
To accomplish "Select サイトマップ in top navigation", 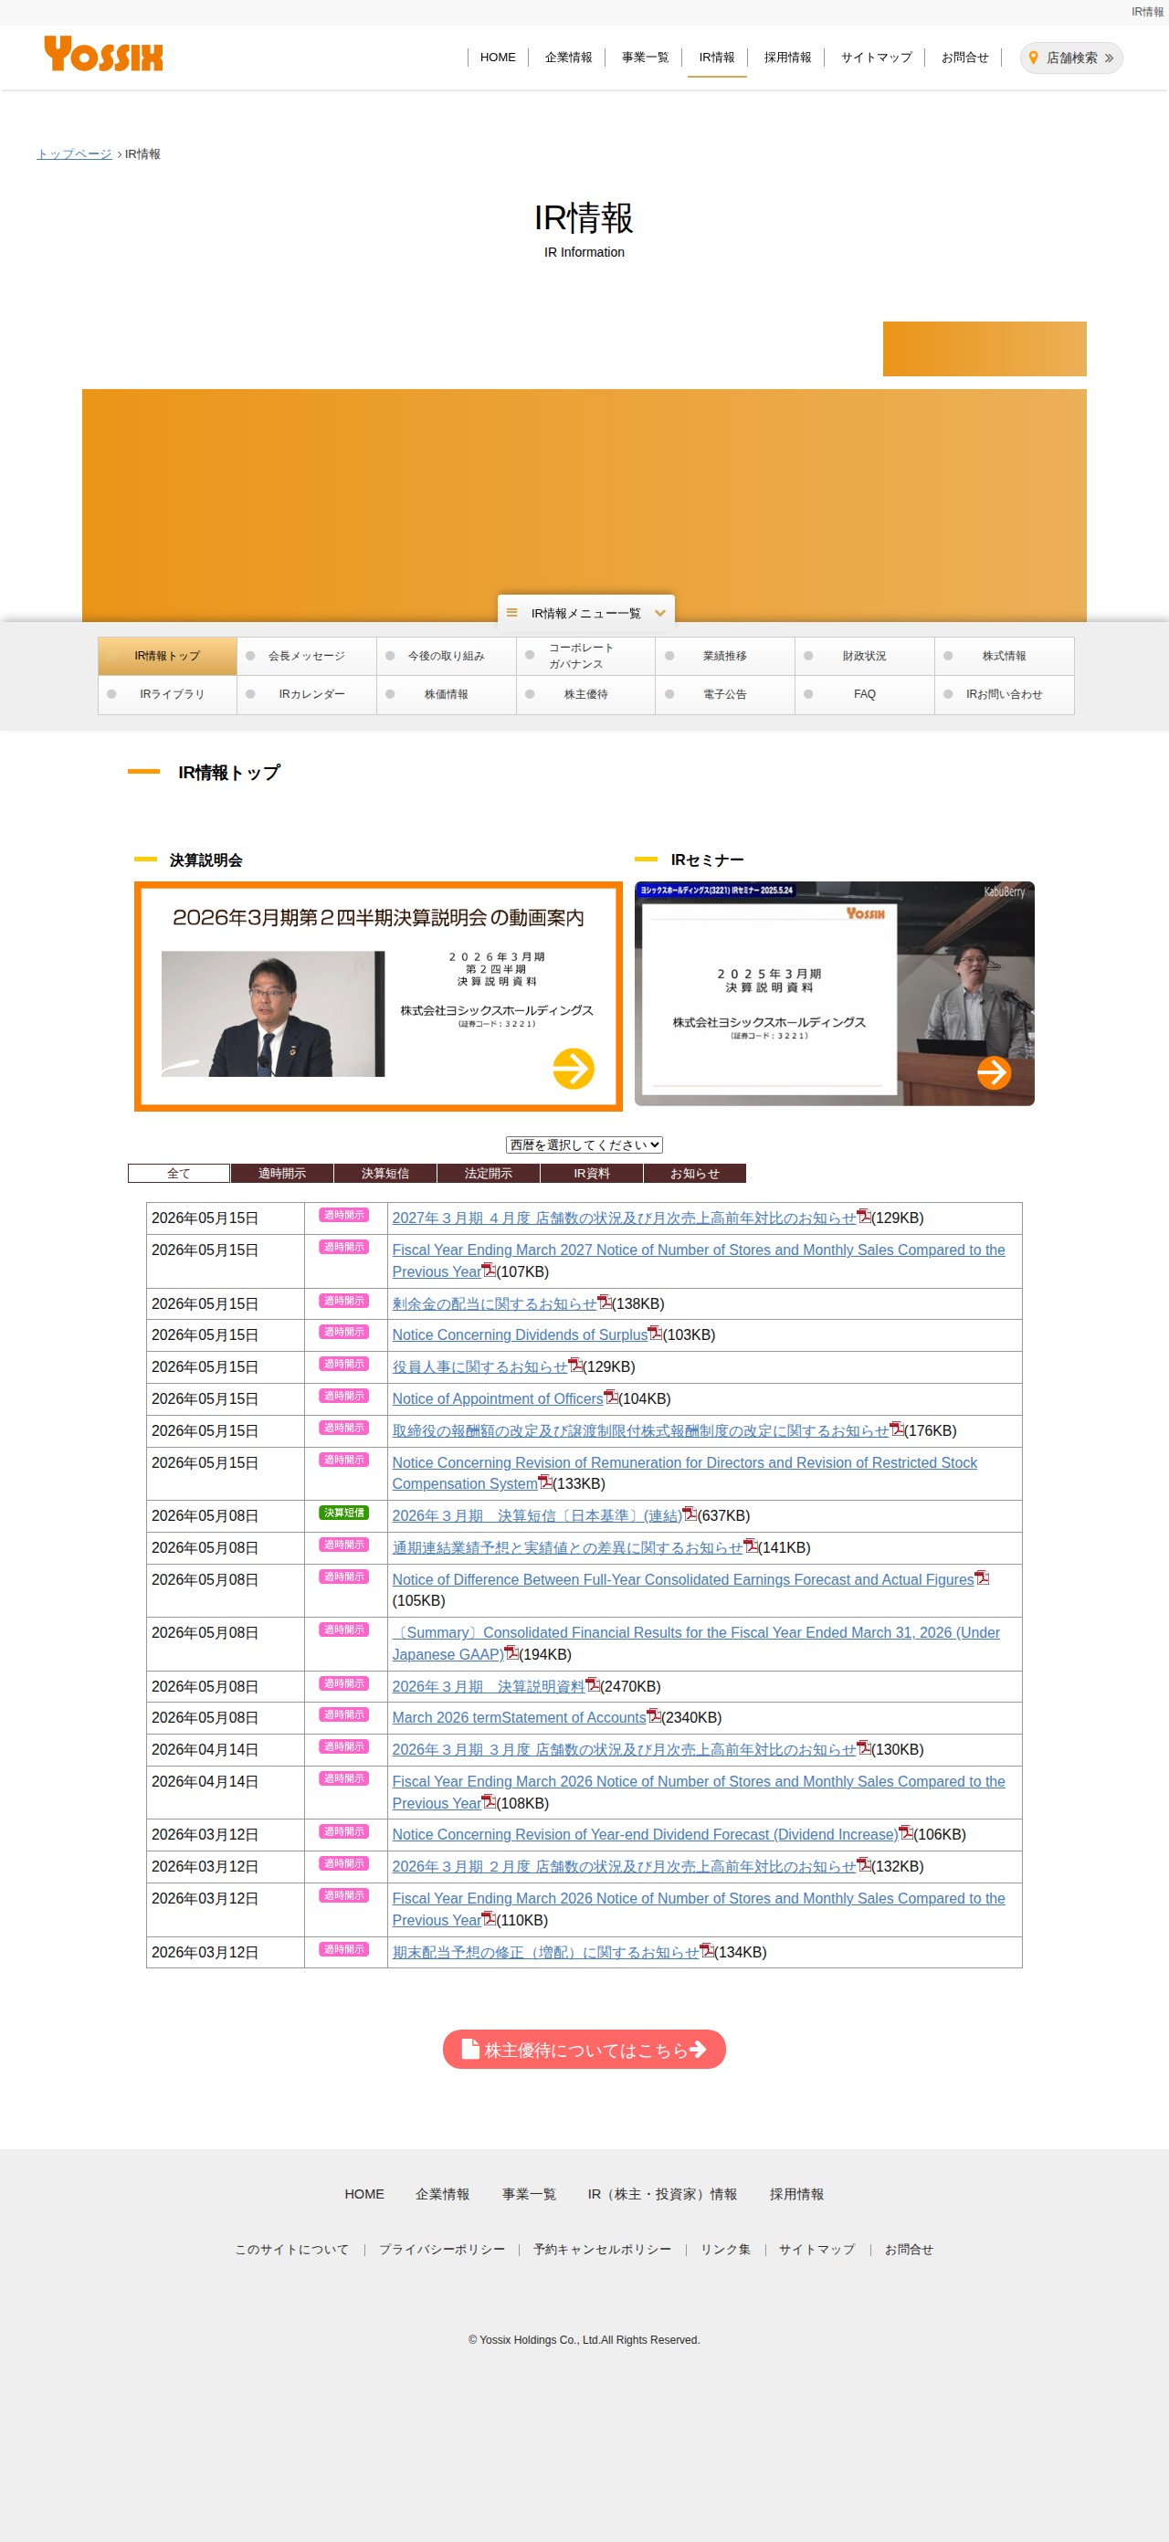I will pyautogui.click(x=876, y=58).
